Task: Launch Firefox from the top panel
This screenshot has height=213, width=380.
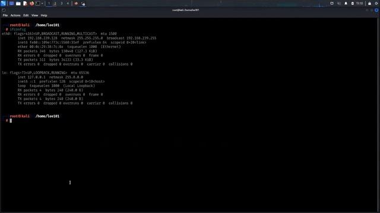Action: point(31,4)
